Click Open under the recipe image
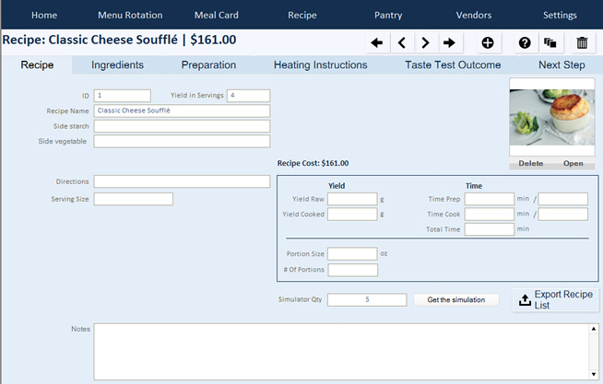The height and width of the screenshot is (384, 603). pos(573,164)
